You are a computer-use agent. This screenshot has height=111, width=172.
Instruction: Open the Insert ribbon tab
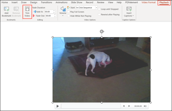point(15,2)
